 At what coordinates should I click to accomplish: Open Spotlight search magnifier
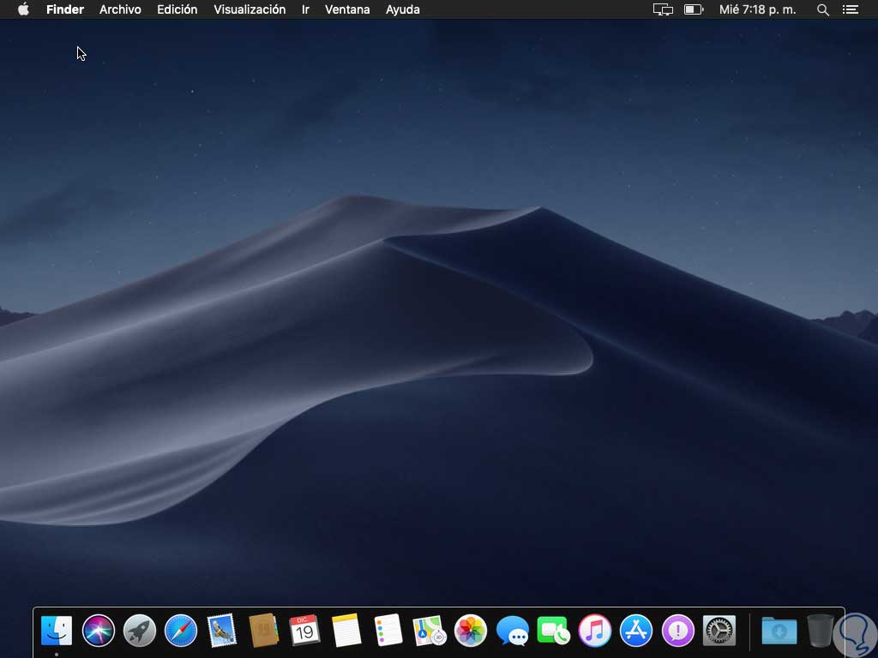coord(823,9)
